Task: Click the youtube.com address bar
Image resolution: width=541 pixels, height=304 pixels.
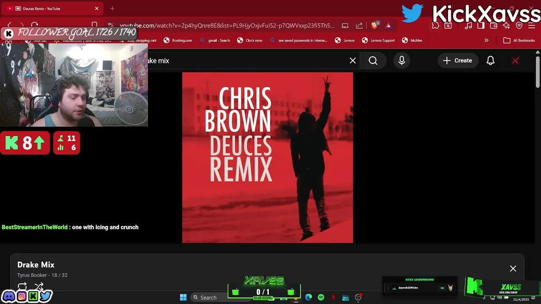Action: click(227, 26)
